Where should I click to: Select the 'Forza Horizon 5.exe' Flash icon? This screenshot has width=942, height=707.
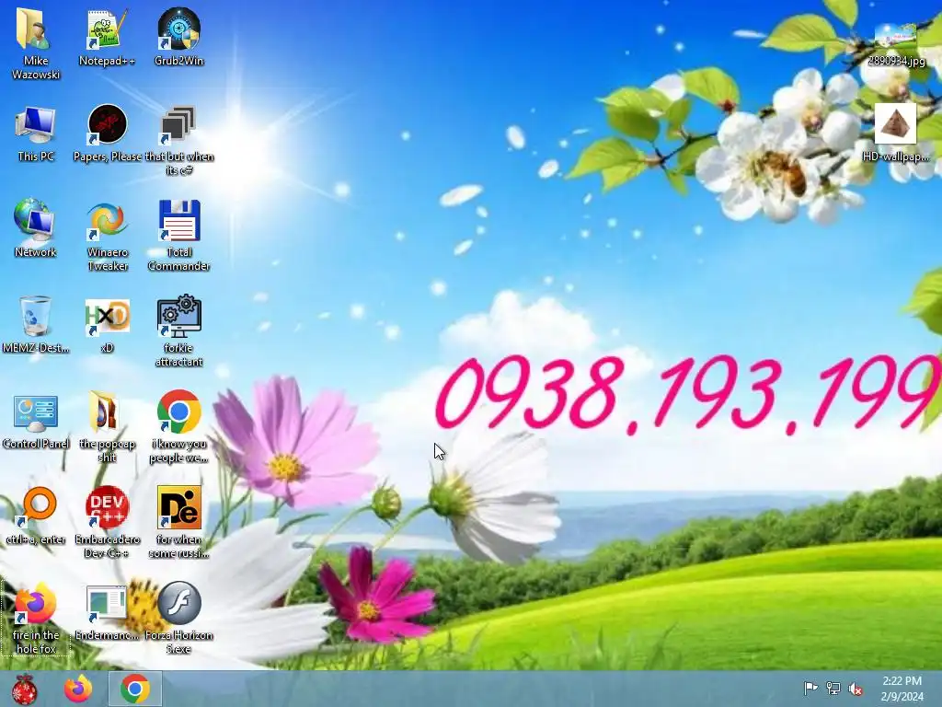[178, 618]
